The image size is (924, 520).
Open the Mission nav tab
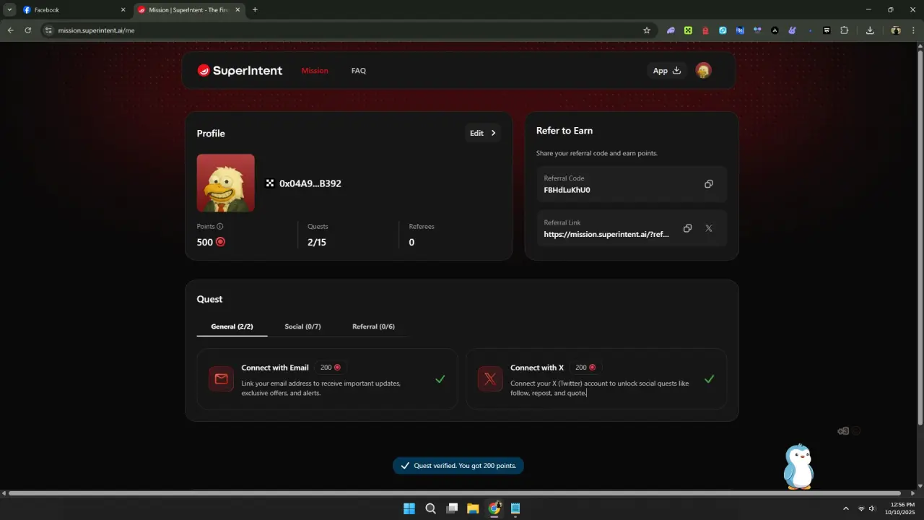point(315,71)
